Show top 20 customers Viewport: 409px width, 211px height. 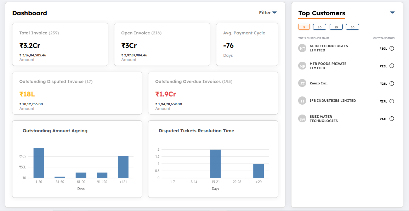tap(352, 27)
